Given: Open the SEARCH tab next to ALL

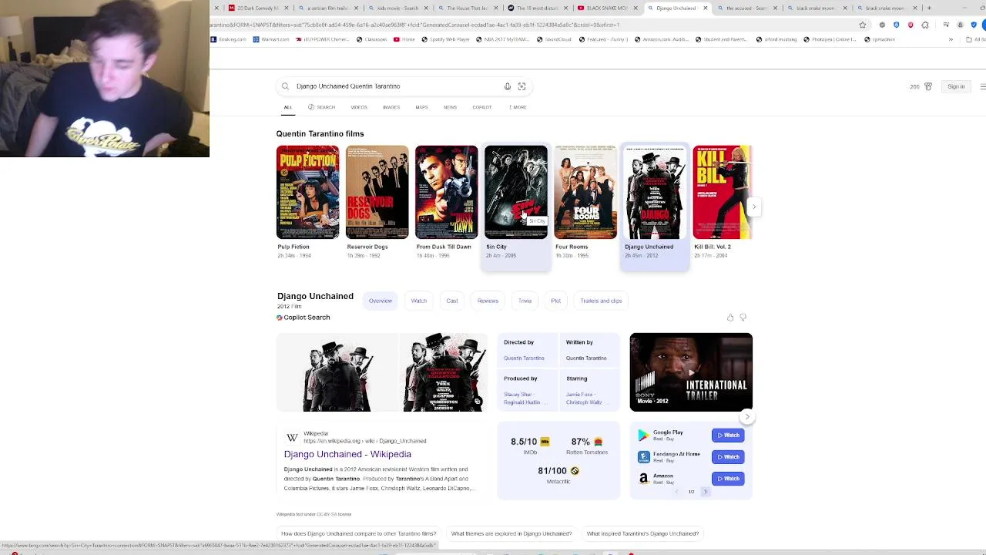Looking at the screenshot, I should [x=322, y=107].
